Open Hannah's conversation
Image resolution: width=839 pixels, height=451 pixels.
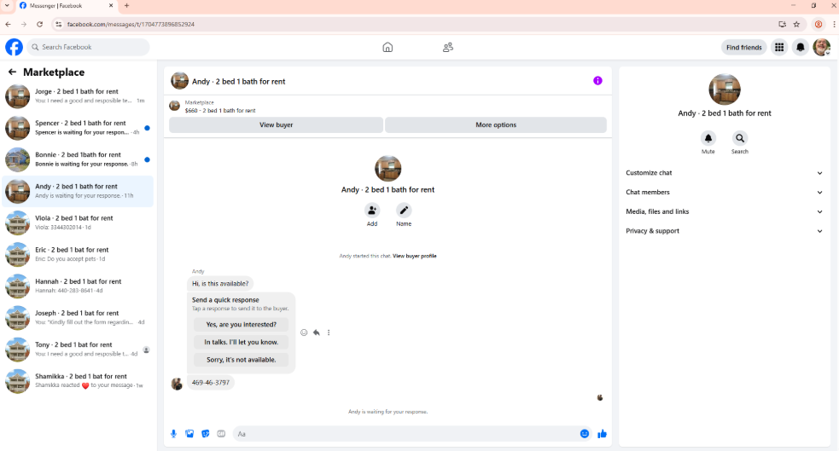pyautogui.click(x=79, y=286)
